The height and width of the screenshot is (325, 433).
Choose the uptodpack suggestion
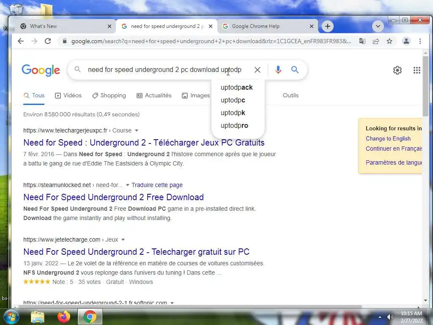(x=238, y=87)
